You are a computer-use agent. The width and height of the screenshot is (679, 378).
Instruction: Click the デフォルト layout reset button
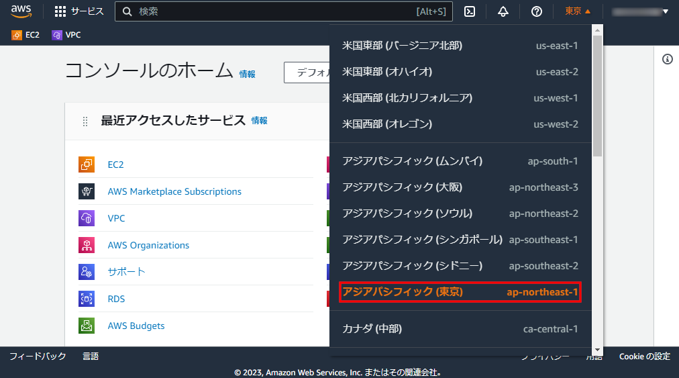click(307, 73)
